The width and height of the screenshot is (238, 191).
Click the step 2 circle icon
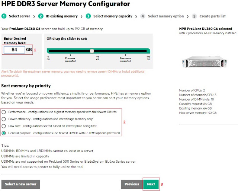41,16
